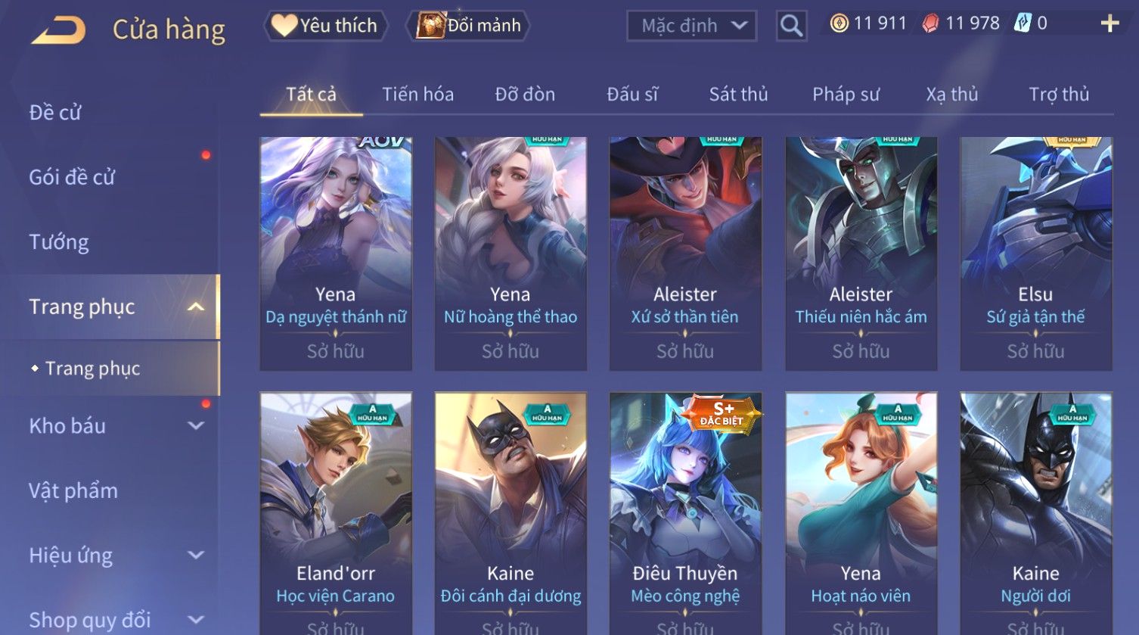Expand the Kho báu sidebar section

[x=196, y=426]
